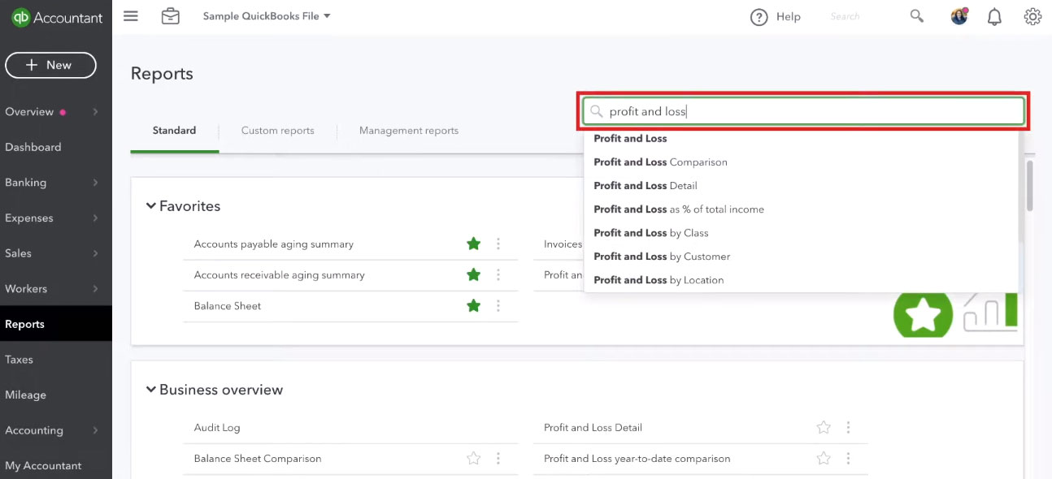This screenshot has width=1052, height=479.
Task: Open the Sample QuickBooks File dropdown
Action: pyautogui.click(x=267, y=16)
